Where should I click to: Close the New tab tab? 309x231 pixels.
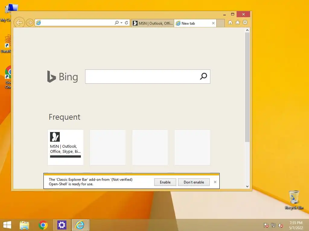point(213,23)
